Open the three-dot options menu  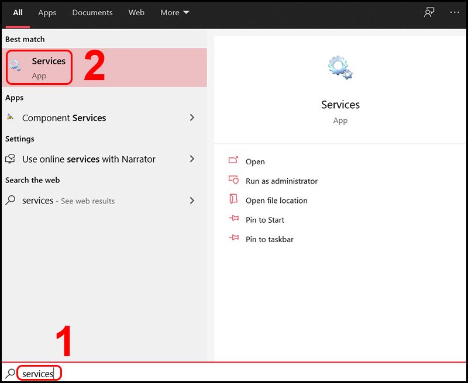pyautogui.click(x=455, y=12)
